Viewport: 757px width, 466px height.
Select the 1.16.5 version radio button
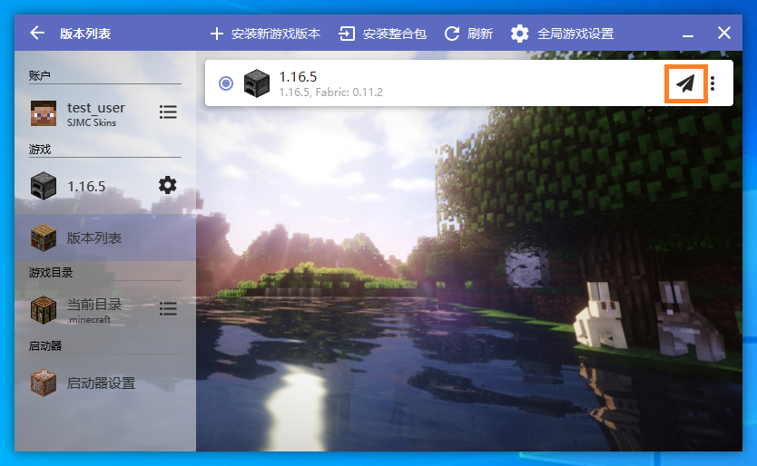coord(225,83)
